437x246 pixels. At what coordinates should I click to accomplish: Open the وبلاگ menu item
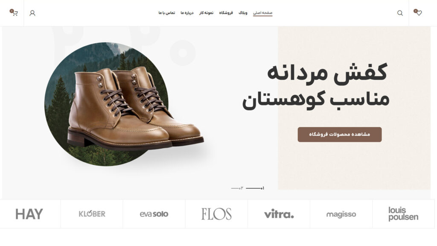(243, 13)
